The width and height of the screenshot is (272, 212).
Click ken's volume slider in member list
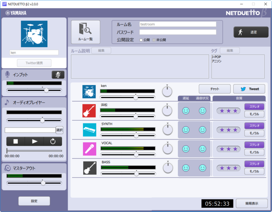coord(128,98)
